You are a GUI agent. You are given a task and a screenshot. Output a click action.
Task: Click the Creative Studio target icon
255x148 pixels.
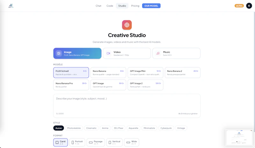coord(127,25)
